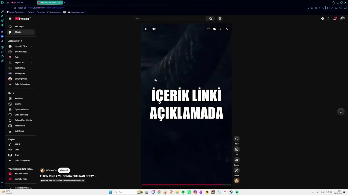Image resolution: width=348 pixels, height=195 pixels.
Task: Open YouTube Kids from the sidebar
Action: 21,179
